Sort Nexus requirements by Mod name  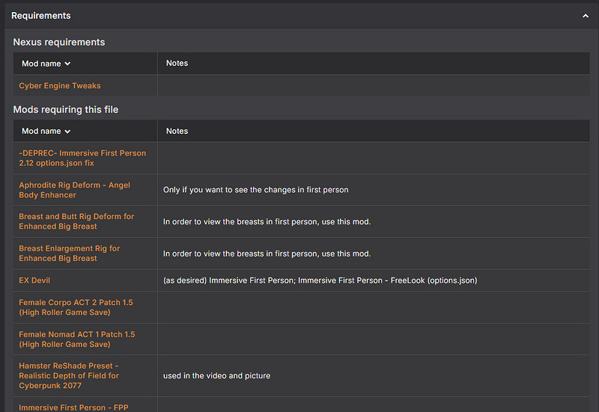(x=46, y=64)
